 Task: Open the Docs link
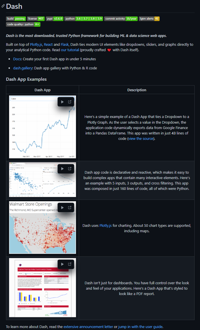[x=17, y=59]
